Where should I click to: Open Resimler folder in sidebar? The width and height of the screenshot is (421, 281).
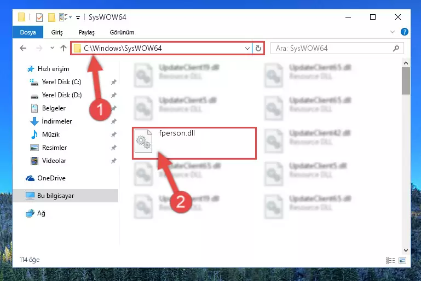[x=54, y=148]
